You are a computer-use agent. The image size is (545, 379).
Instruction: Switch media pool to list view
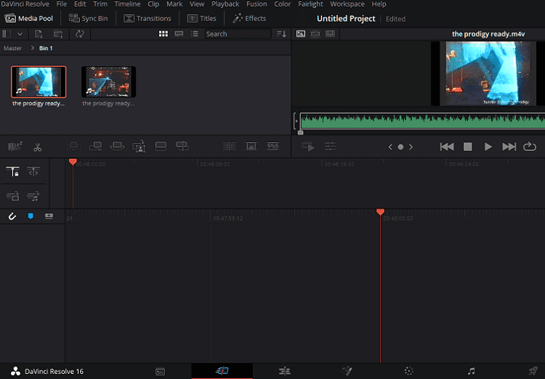194,33
